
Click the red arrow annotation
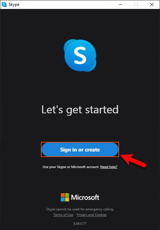(x=133, y=160)
